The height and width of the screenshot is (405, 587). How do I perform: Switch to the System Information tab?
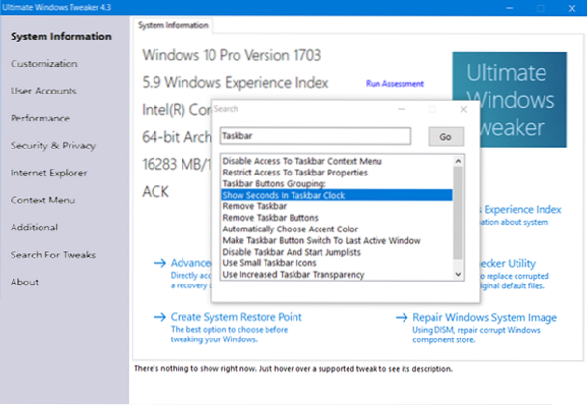[172, 23]
